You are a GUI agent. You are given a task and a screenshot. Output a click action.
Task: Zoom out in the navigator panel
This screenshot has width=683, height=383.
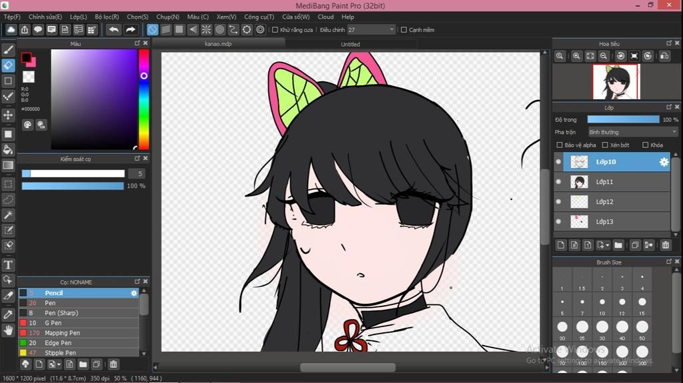click(603, 56)
